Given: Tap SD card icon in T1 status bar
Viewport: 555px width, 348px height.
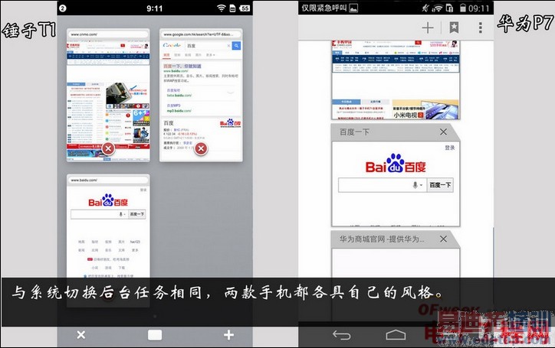Looking at the screenshot, I should click(232, 8).
